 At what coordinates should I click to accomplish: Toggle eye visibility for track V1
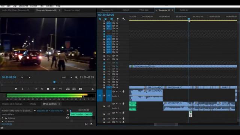pos(117,87)
